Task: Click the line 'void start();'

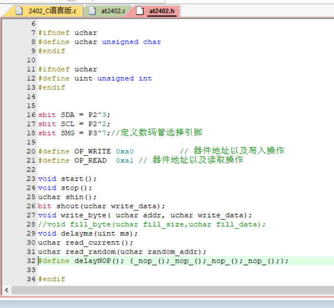Action: [67, 179]
